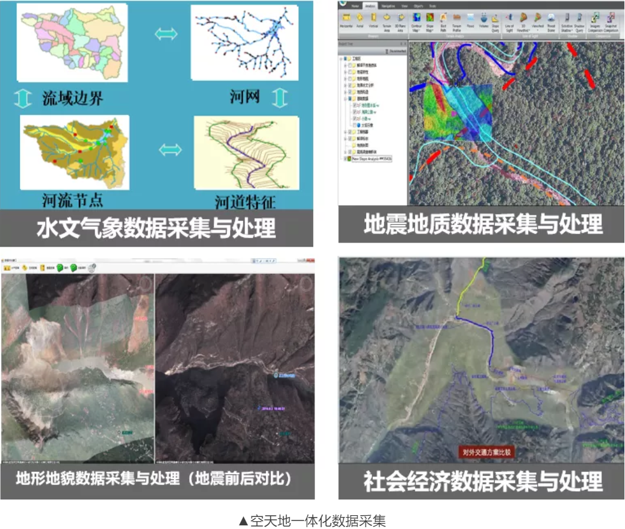Click the first green marker toolbar icon
Image resolution: width=625 pixels, height=529 pixels.
pos(61,268)
